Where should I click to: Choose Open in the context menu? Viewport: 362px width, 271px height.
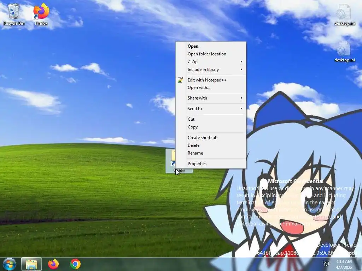tap(211, 46)
